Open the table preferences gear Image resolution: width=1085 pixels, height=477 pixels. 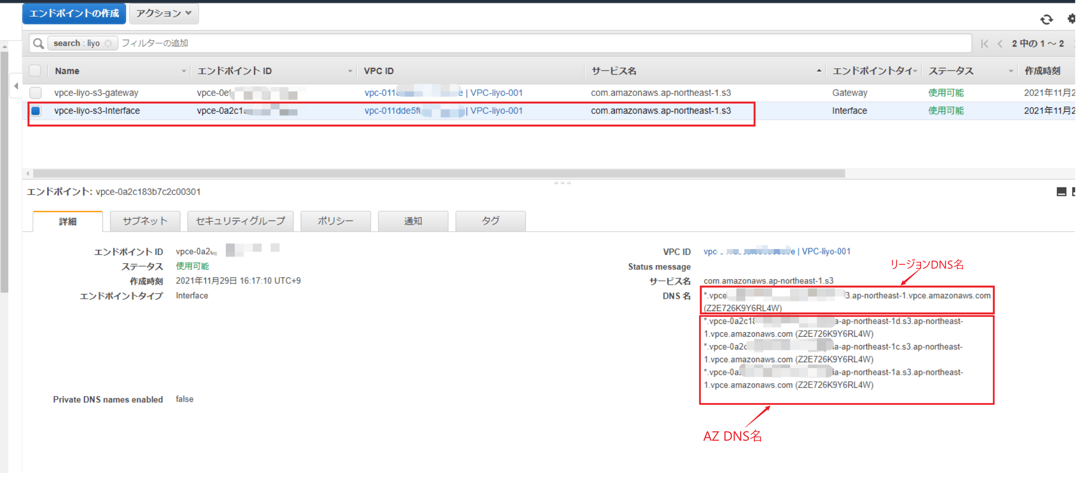1072,19
